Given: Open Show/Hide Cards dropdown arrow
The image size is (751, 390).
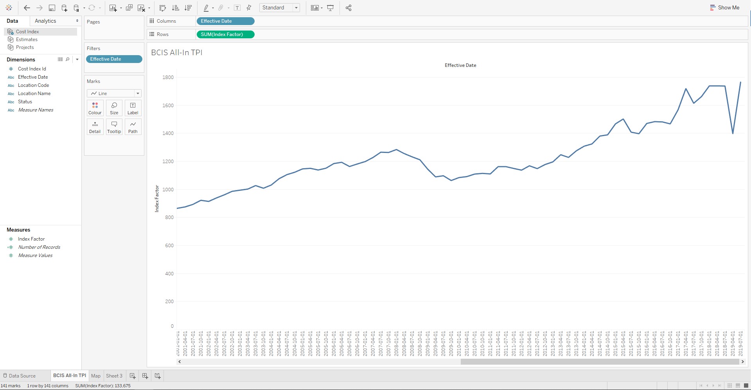Looking at the screenshot, I should pos(322,8).
